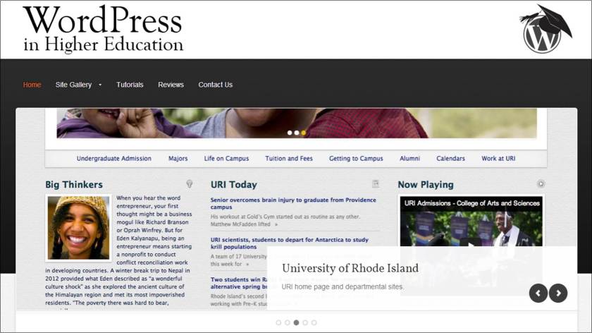Go to next gallery slide arrow

coord(558,293)
